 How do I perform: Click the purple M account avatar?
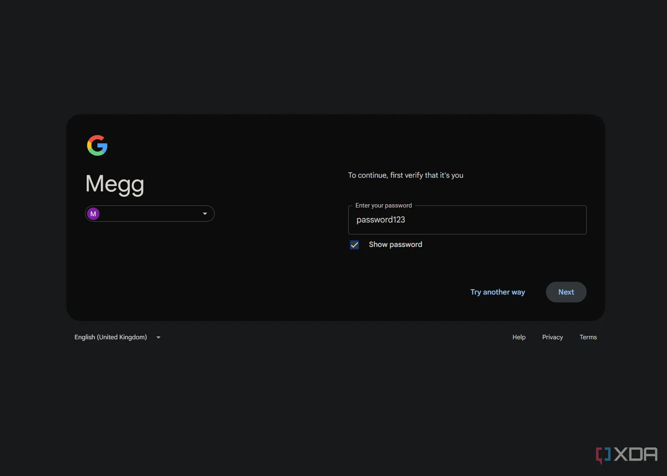(93, 214)
